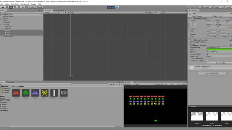Open the Edit menu
232x130 pixels.
pyautogui.click(x=1, y=4)
